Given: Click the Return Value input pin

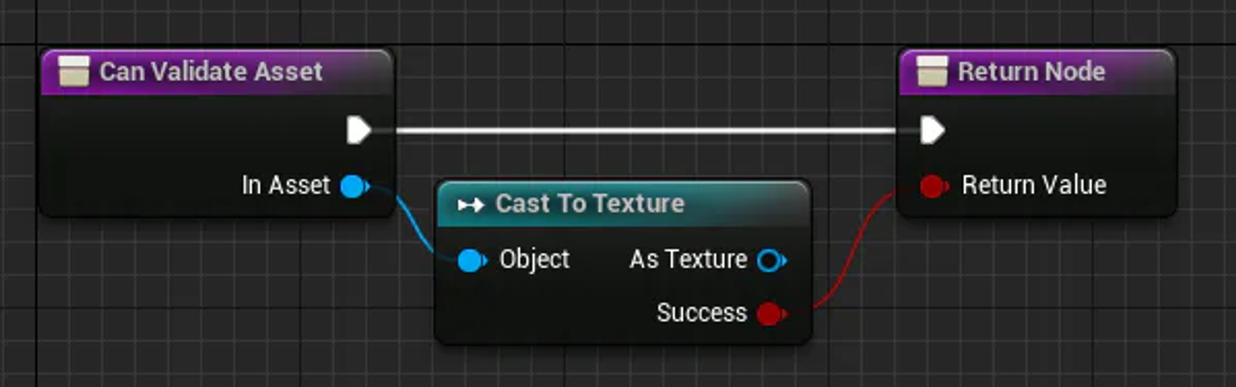Looking at the screenshot, I should [x=931, y=186].
